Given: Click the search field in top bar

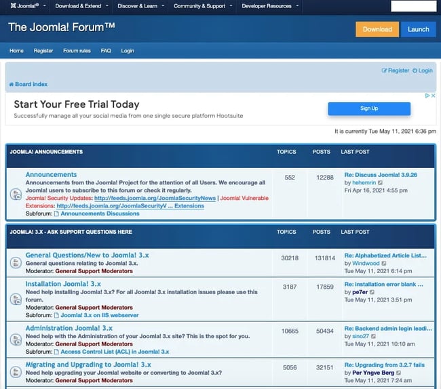Looking at the screenshot, I should click(x=414, y=6).
